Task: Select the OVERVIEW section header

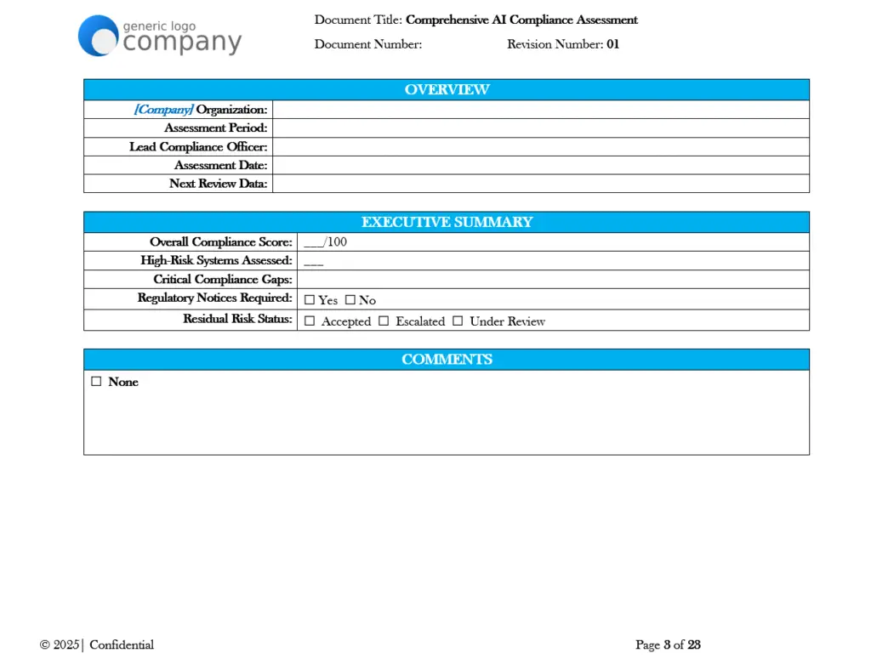Action: [447, 89]
